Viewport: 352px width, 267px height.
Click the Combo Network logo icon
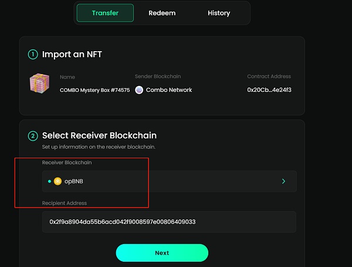click(139, 90)
